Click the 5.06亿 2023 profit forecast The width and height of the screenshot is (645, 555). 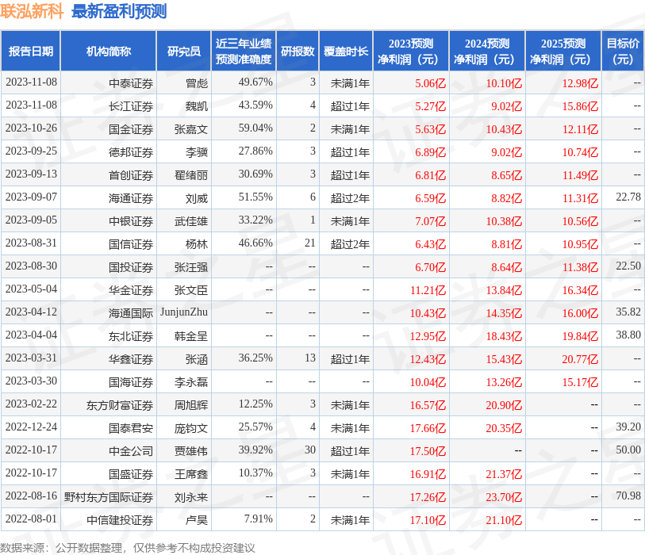click(x=430, y=84)
